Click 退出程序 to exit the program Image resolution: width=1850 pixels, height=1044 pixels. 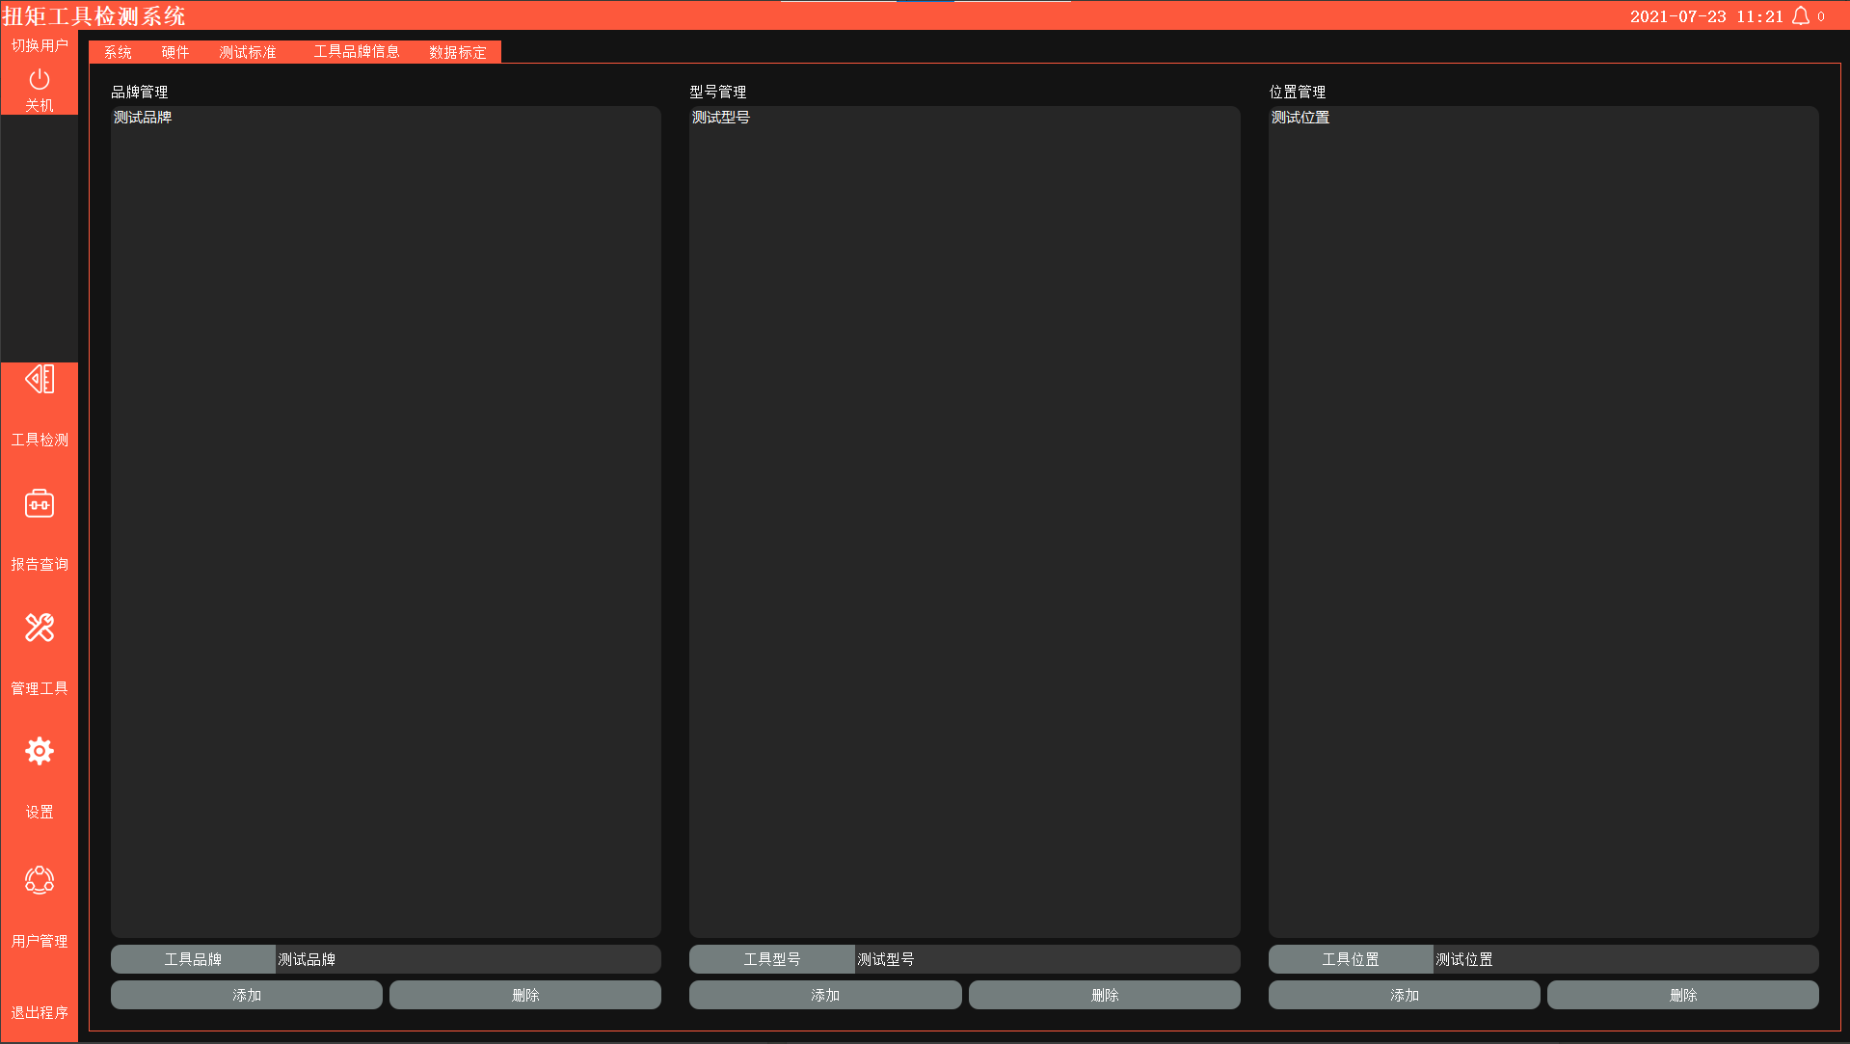(40, 1012)
